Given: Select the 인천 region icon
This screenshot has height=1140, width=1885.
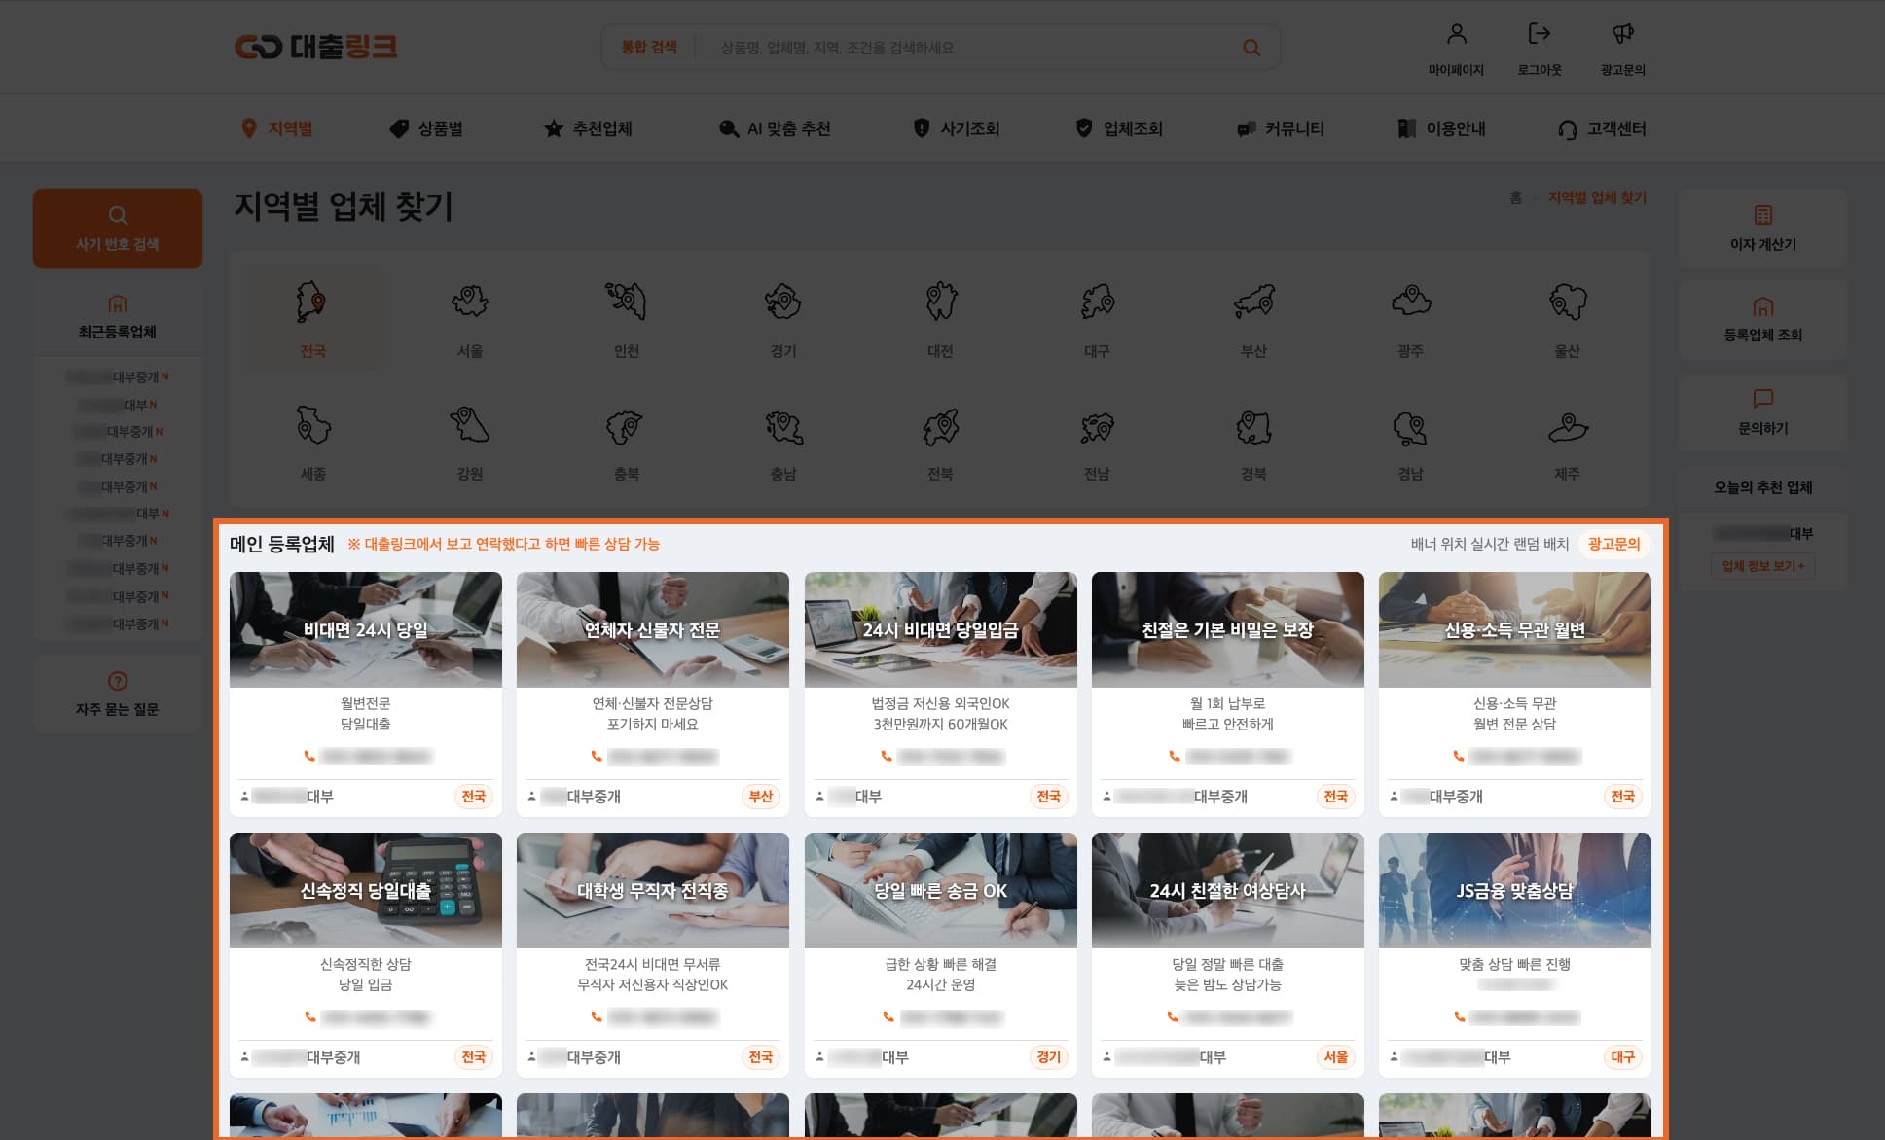Looking at the screenshot, I should (x=626, y=302).
